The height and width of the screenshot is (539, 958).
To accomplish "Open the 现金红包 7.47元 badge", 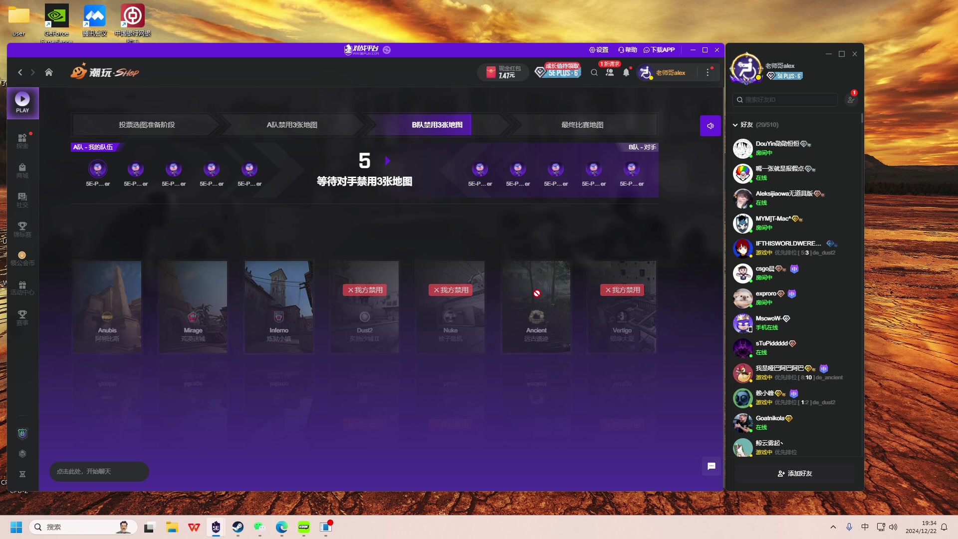I will pos(503,72).
